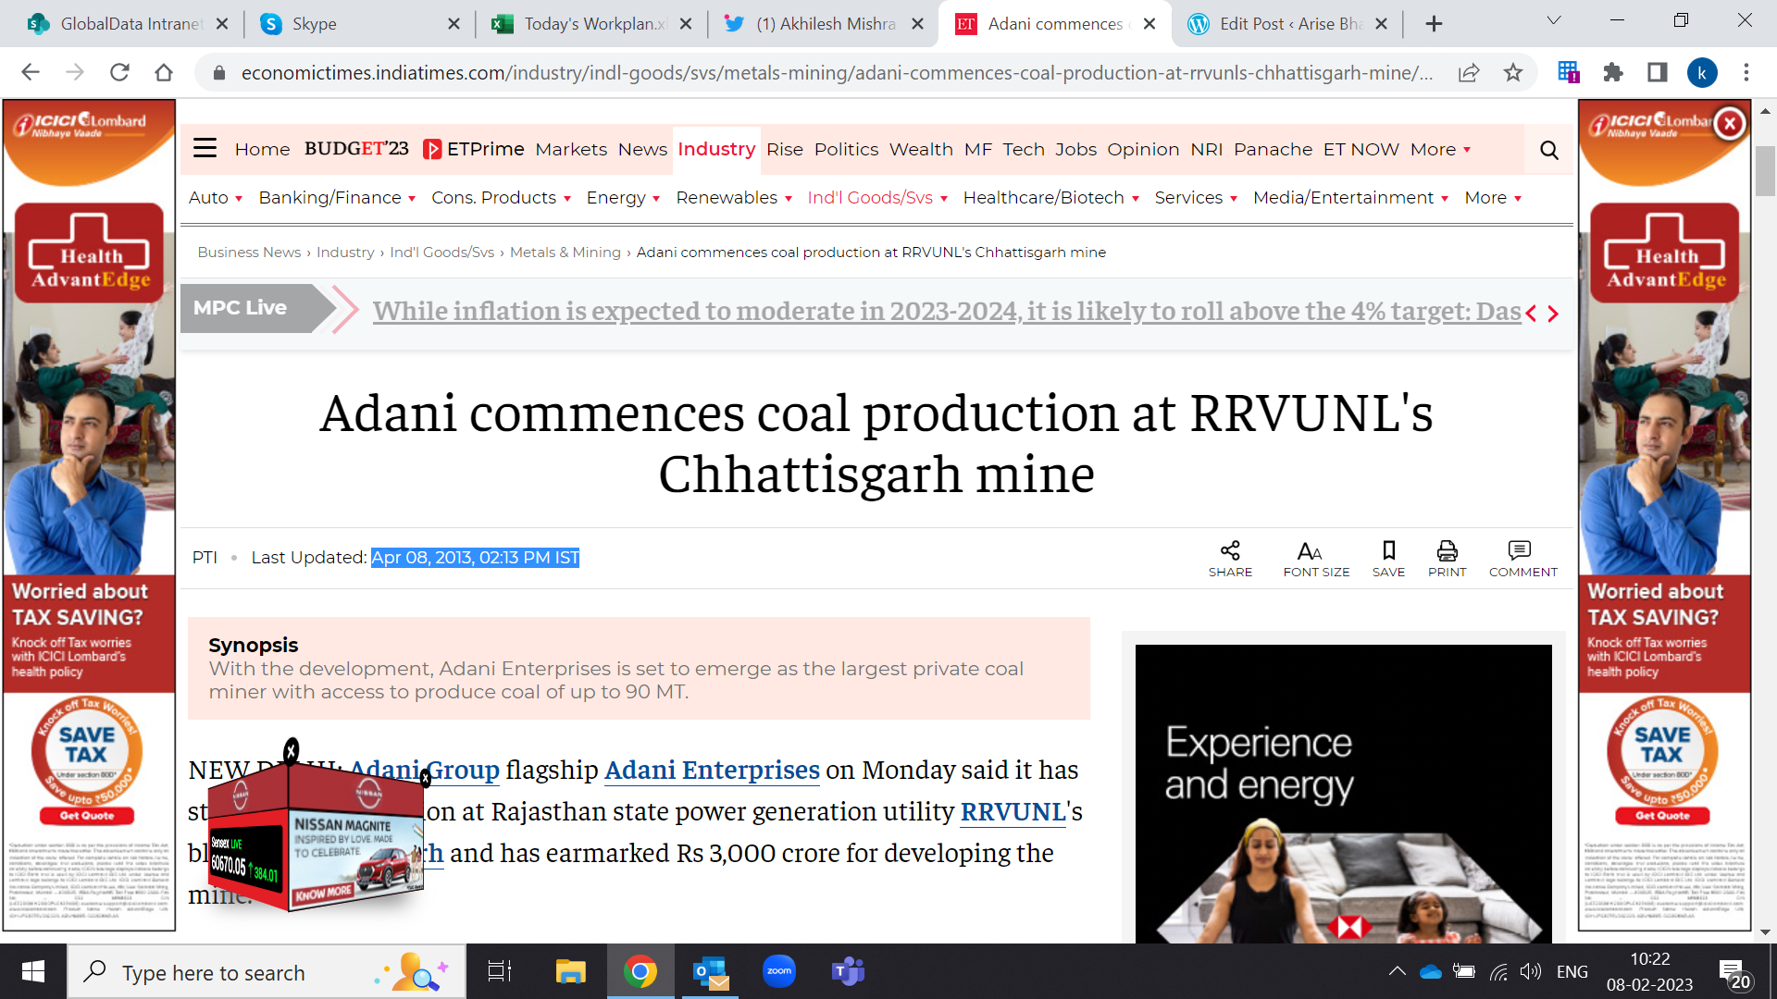This screenshot has height=999, width=1777.
Task: Click the search magnifier icon
Action: pyautogui.click(x=1548, y=150)
